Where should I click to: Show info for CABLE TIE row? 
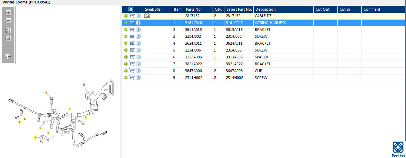coord(138,16)
